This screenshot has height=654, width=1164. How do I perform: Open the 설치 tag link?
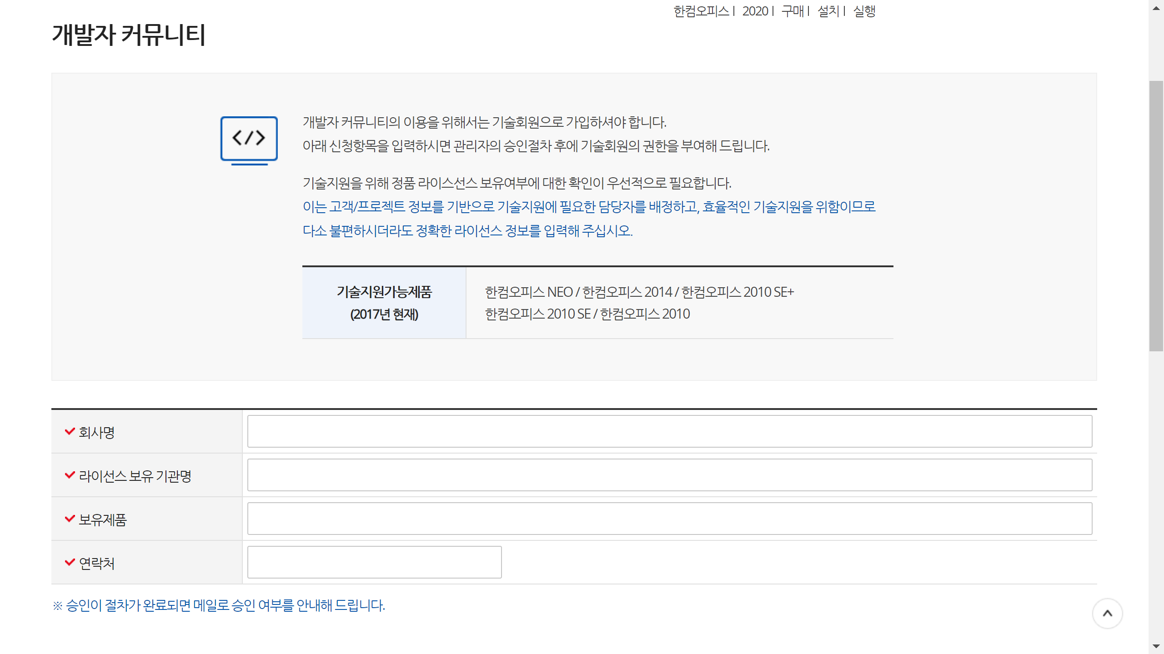[828, 11]
